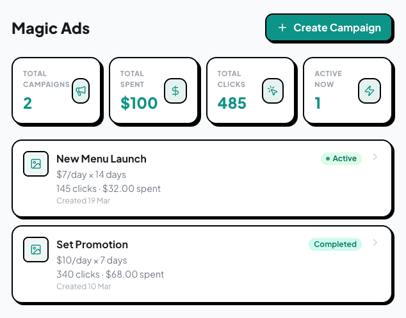Click the 340 clicks · $68.00 spent text
This screenshot has height=318, width=406.
click(x=110, y=274)
